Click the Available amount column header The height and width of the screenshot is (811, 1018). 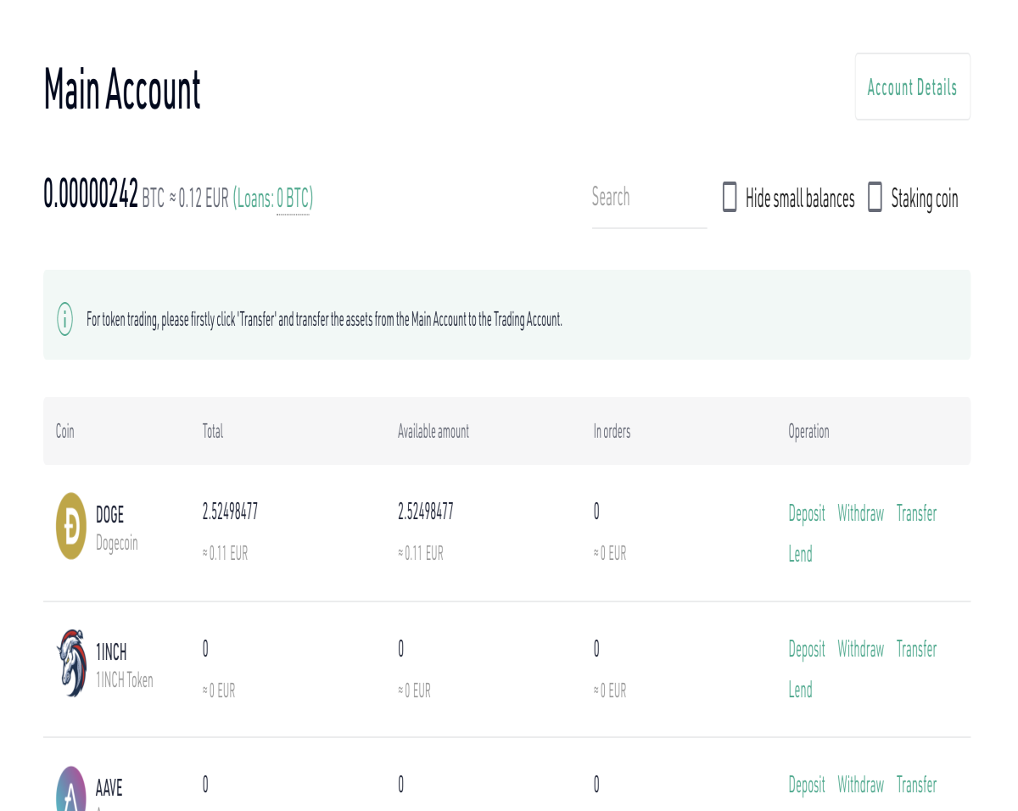(433, 431)
